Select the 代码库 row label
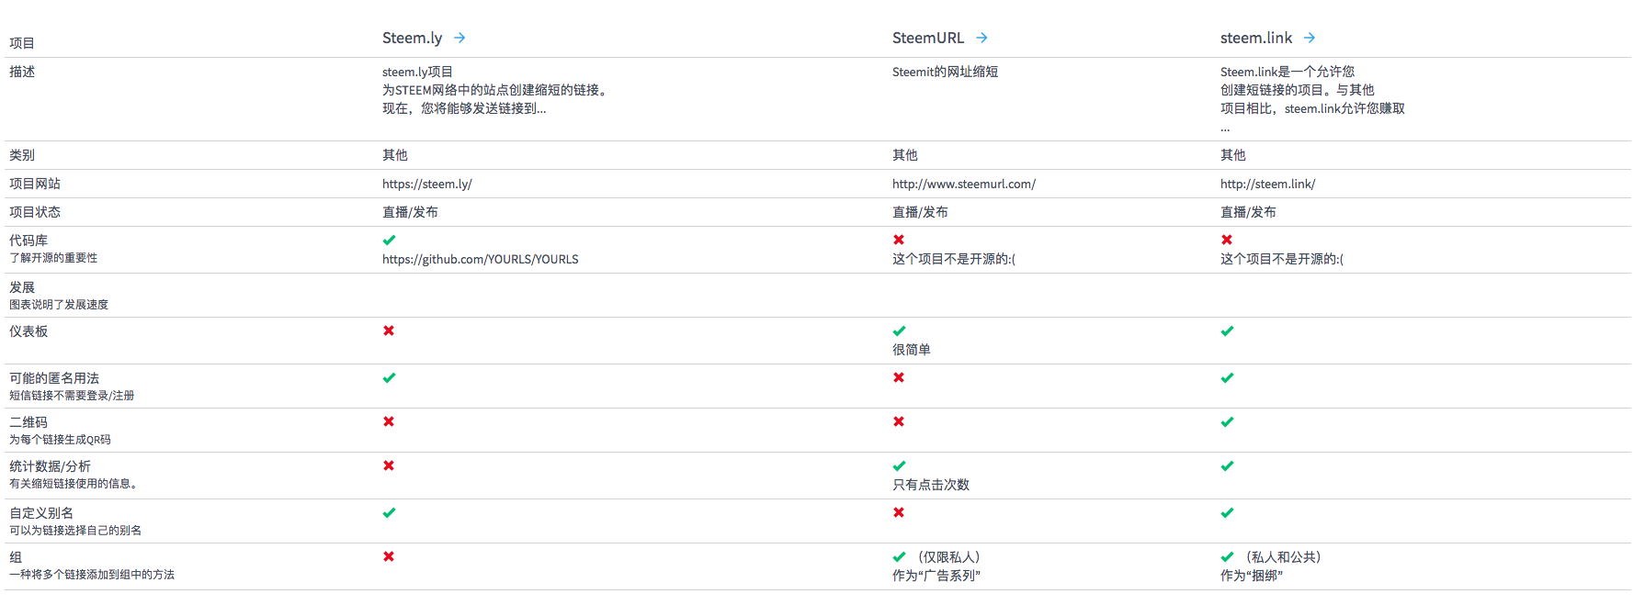Screen dimensions: 1645x605 (28, 241)
